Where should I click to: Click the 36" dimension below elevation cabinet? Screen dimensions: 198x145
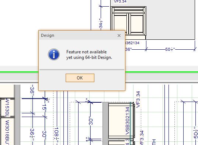pos(129,49)
